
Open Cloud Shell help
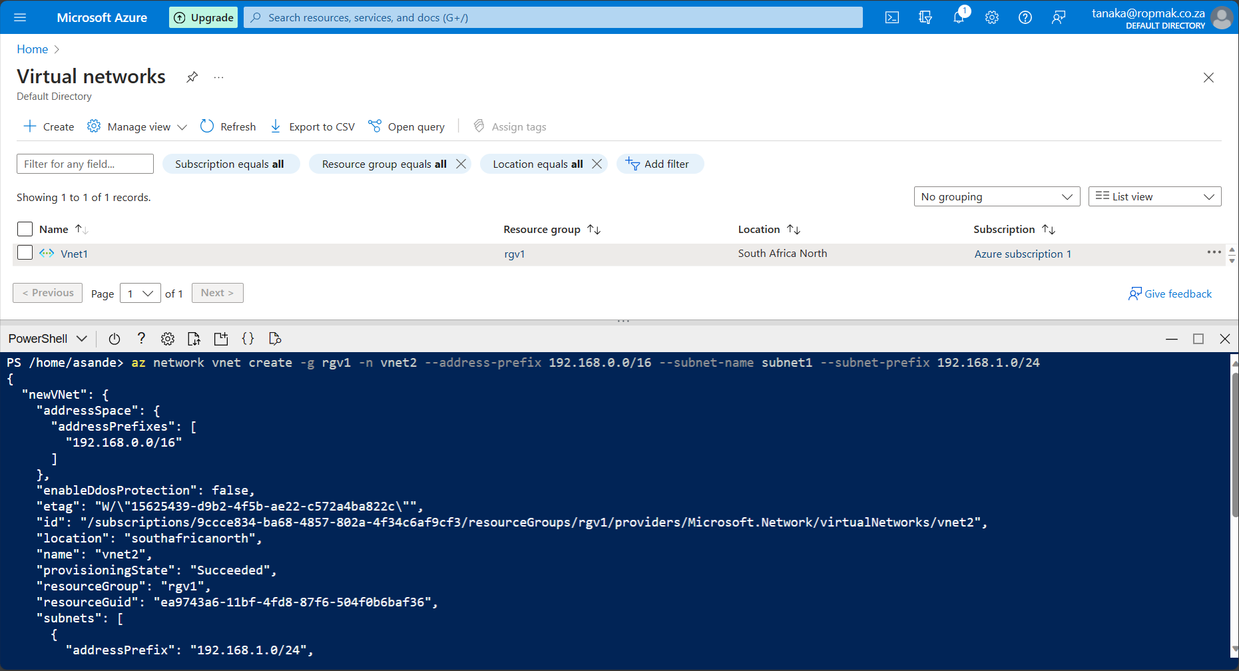[141, 338]
